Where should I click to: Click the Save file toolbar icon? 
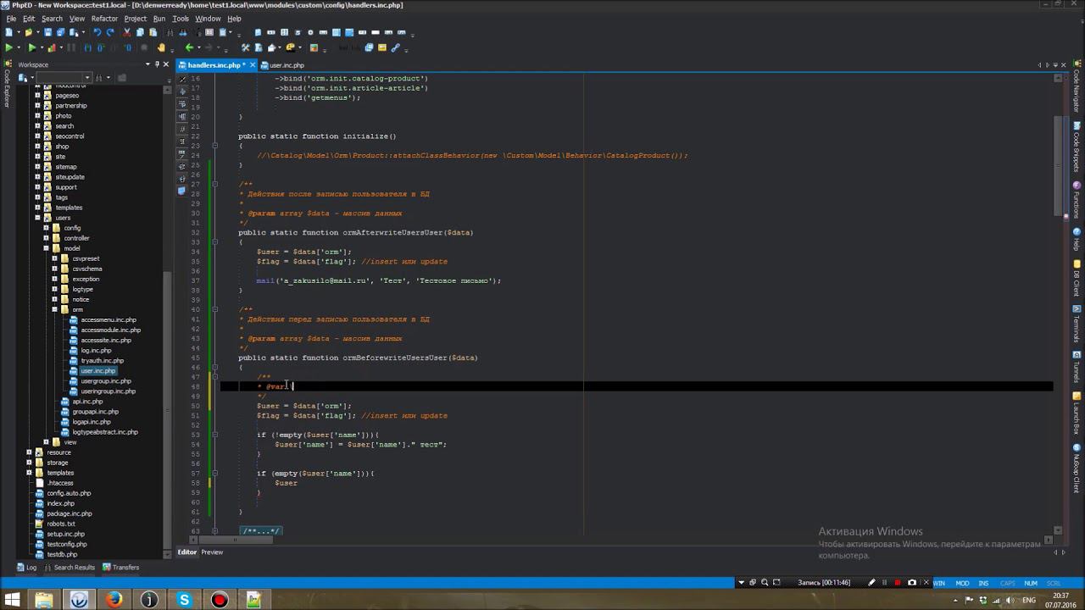pos(48,32)
